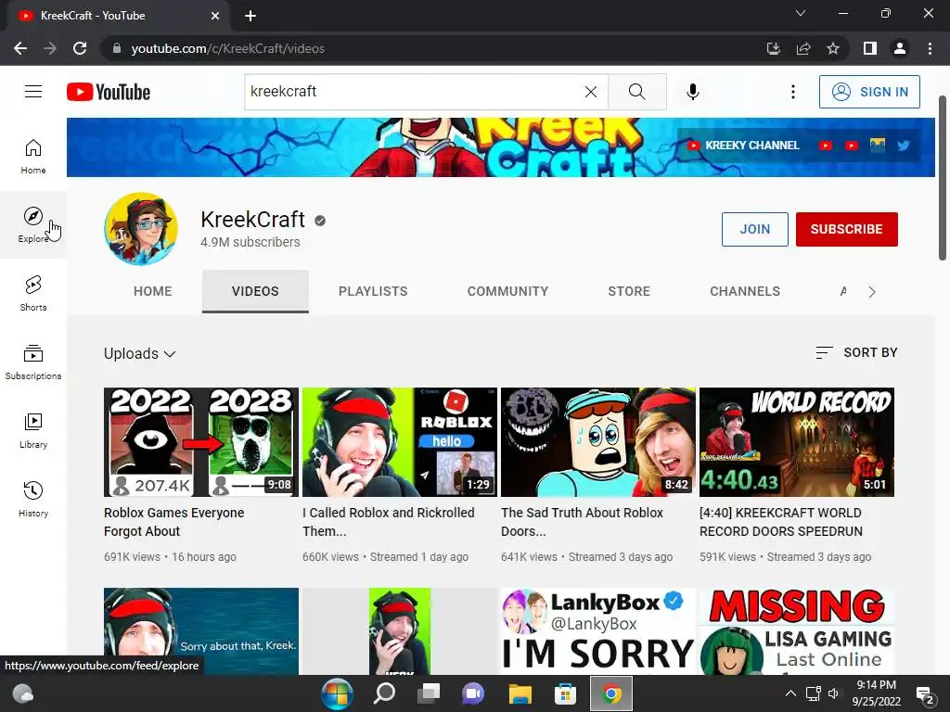Click title 'Roblox Games Everyone Forgot About'
Screen dimensions: 950x712
pyautogui.click(x=173, y=521)
